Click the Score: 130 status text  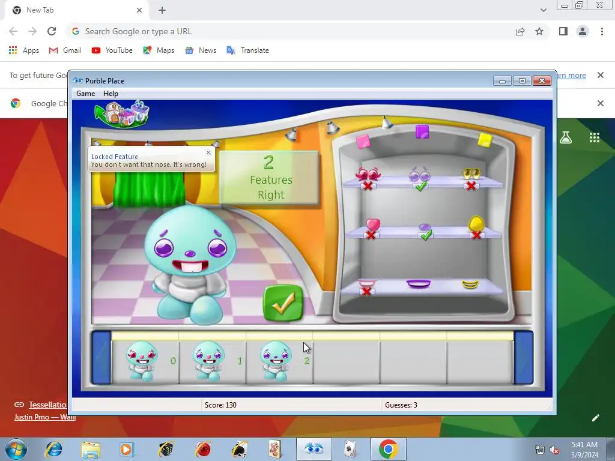[220, 405]
